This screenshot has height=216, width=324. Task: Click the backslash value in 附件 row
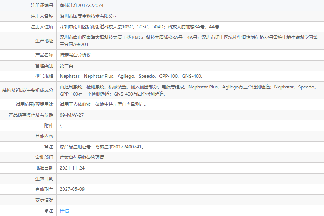click(x=61, y=126)
